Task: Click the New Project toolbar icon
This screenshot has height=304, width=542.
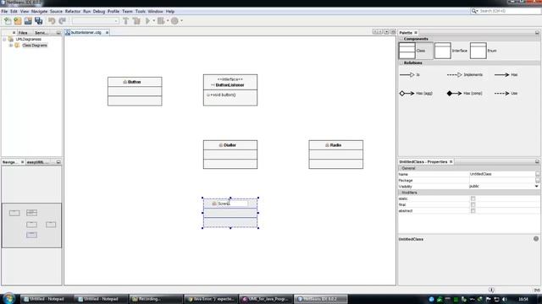Action: [18, 21]
